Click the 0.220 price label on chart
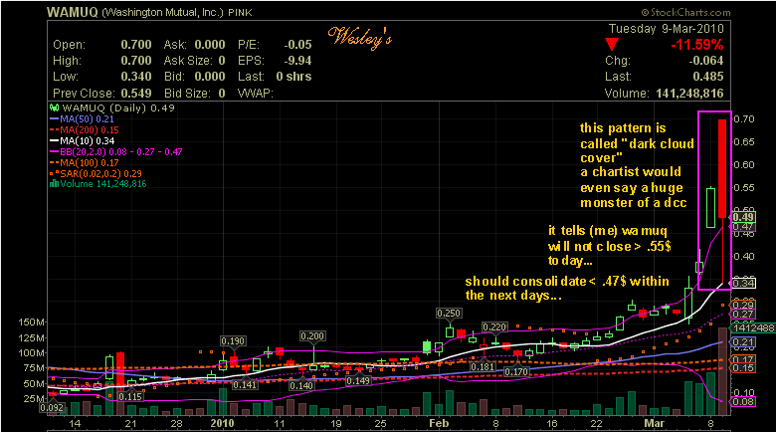The image size is (776, 432). pyautogui.click(x=494, y=326)
